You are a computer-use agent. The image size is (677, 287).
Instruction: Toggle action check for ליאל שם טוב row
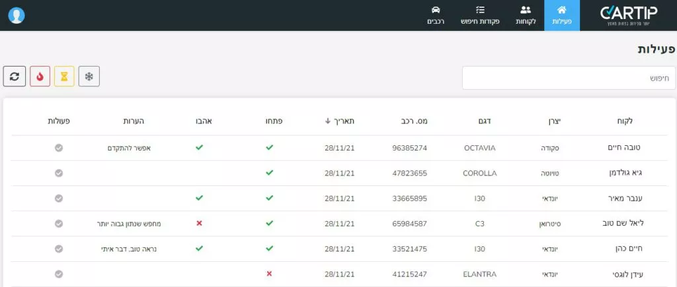(x=59, y=224)
